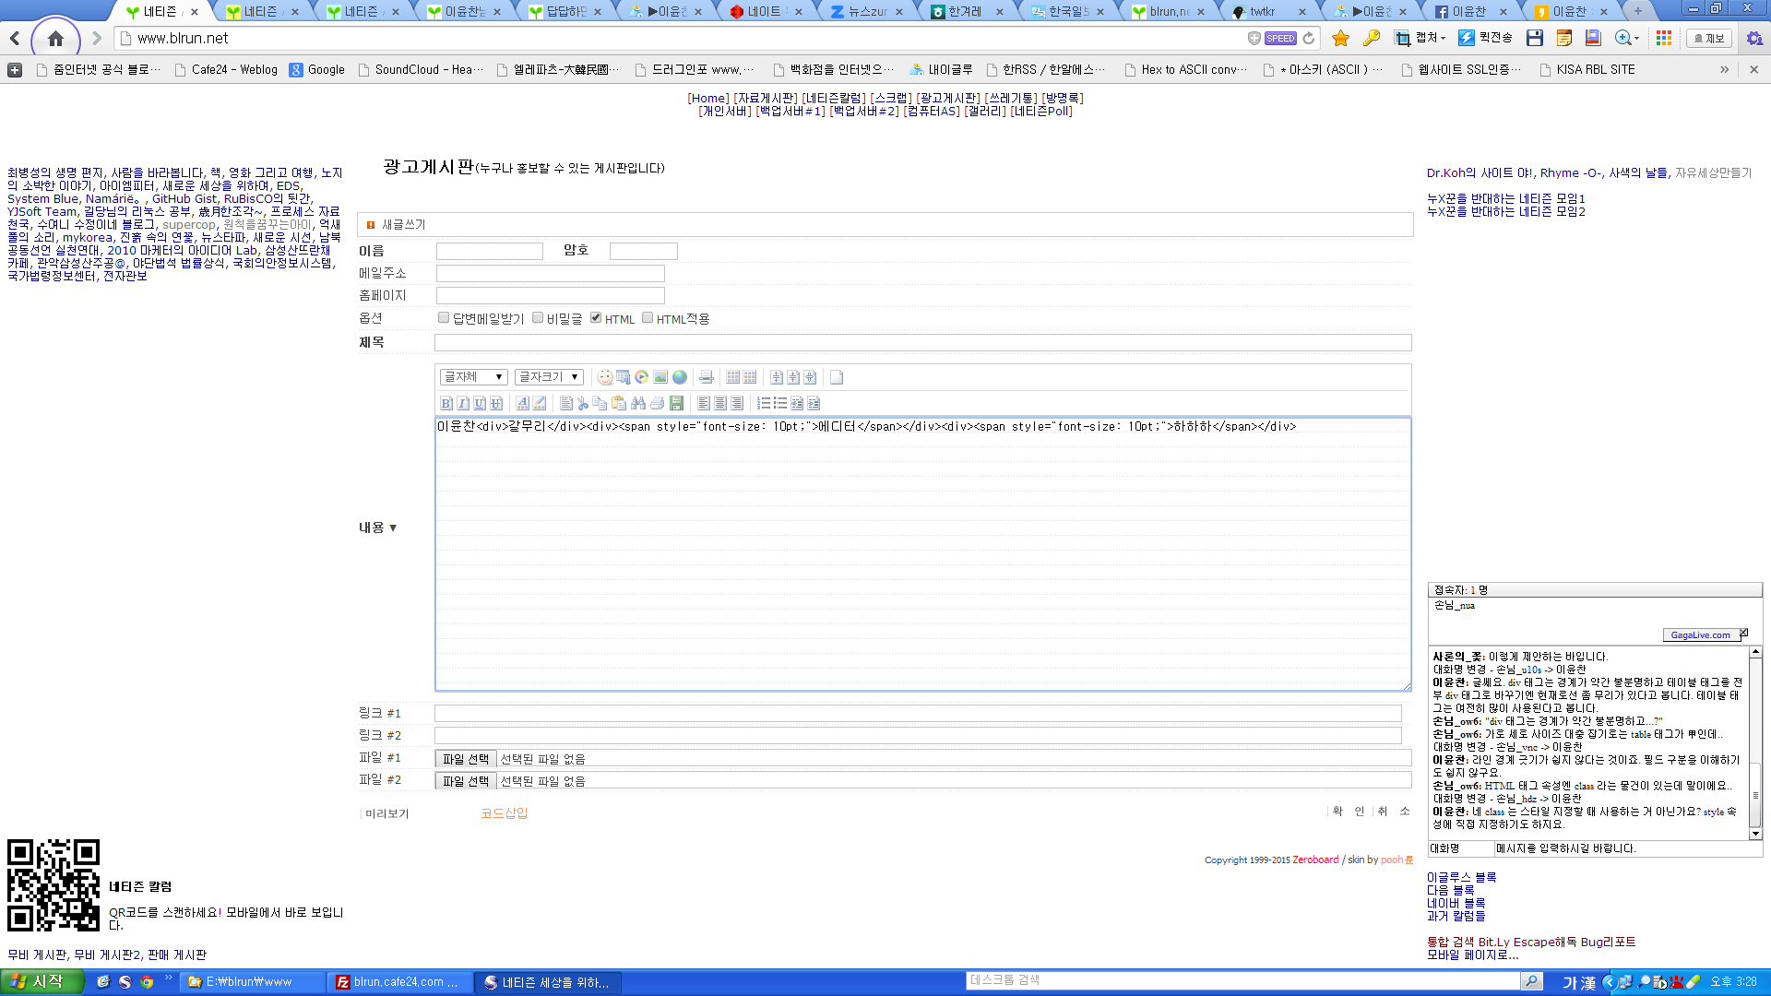This screenshot has height=996, width=1771.
Task: Insert an image into the post
Action: [x=660, y=377]
